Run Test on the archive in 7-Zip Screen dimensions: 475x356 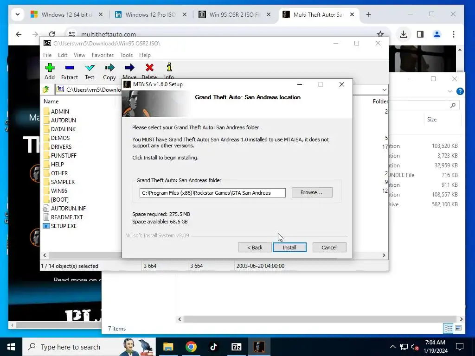[90, 71]
